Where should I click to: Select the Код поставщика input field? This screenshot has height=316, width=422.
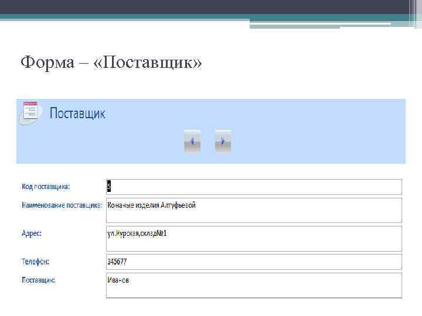coord(254,187)
